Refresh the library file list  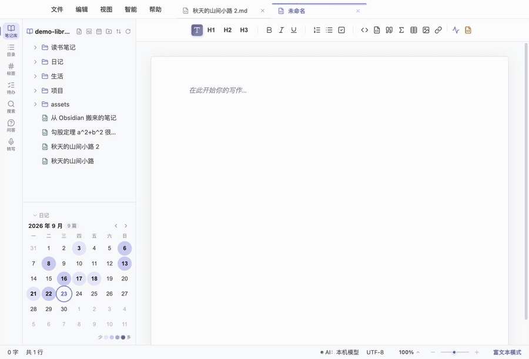[128, 31]
